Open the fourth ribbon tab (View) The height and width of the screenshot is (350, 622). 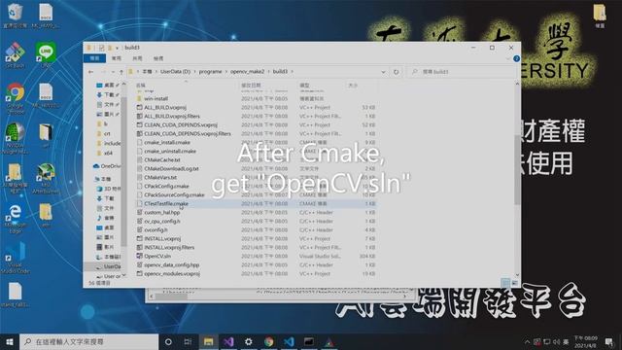[158, 58]
